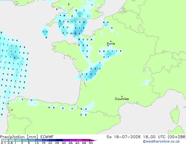Click the '18..00 UTC' time text

tap(154, 137)
